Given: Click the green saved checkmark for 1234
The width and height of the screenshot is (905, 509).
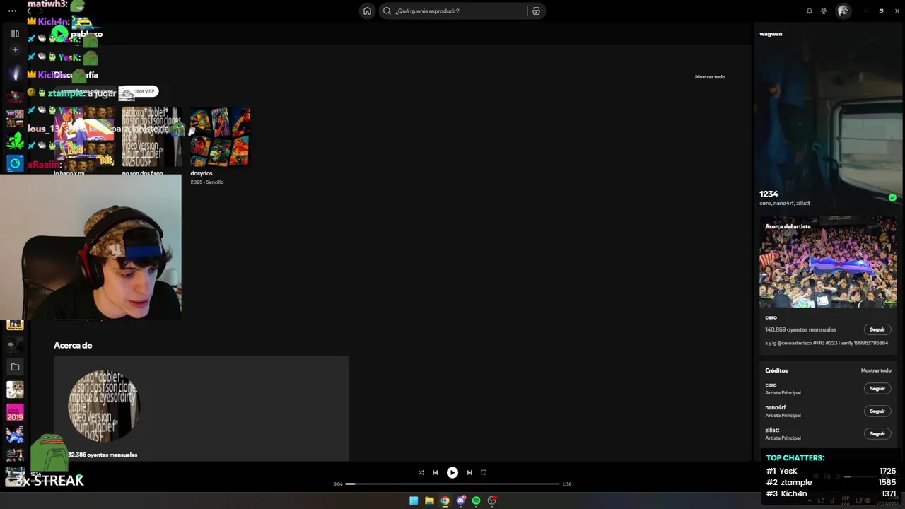Looking at the screenshot, I should coord(892,197).
